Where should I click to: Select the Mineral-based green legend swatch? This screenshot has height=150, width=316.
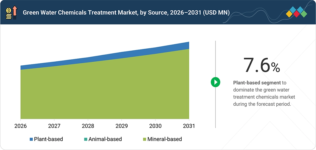pos(144,139)
